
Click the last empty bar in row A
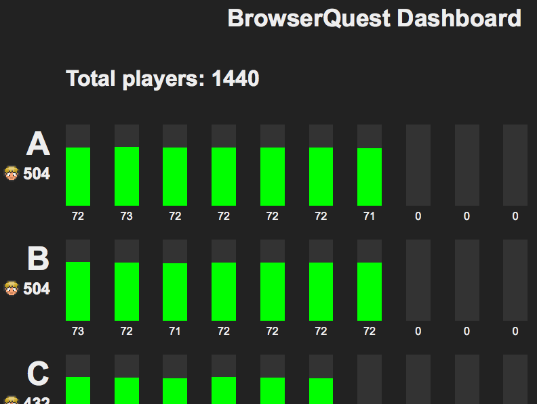click(x=515, y=165)
